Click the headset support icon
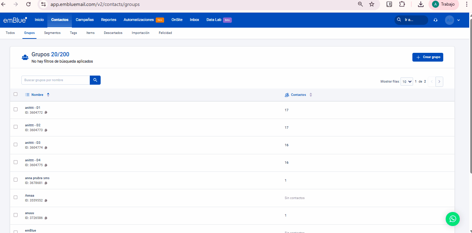Screen dimensions: 472x233 point(436,20)
